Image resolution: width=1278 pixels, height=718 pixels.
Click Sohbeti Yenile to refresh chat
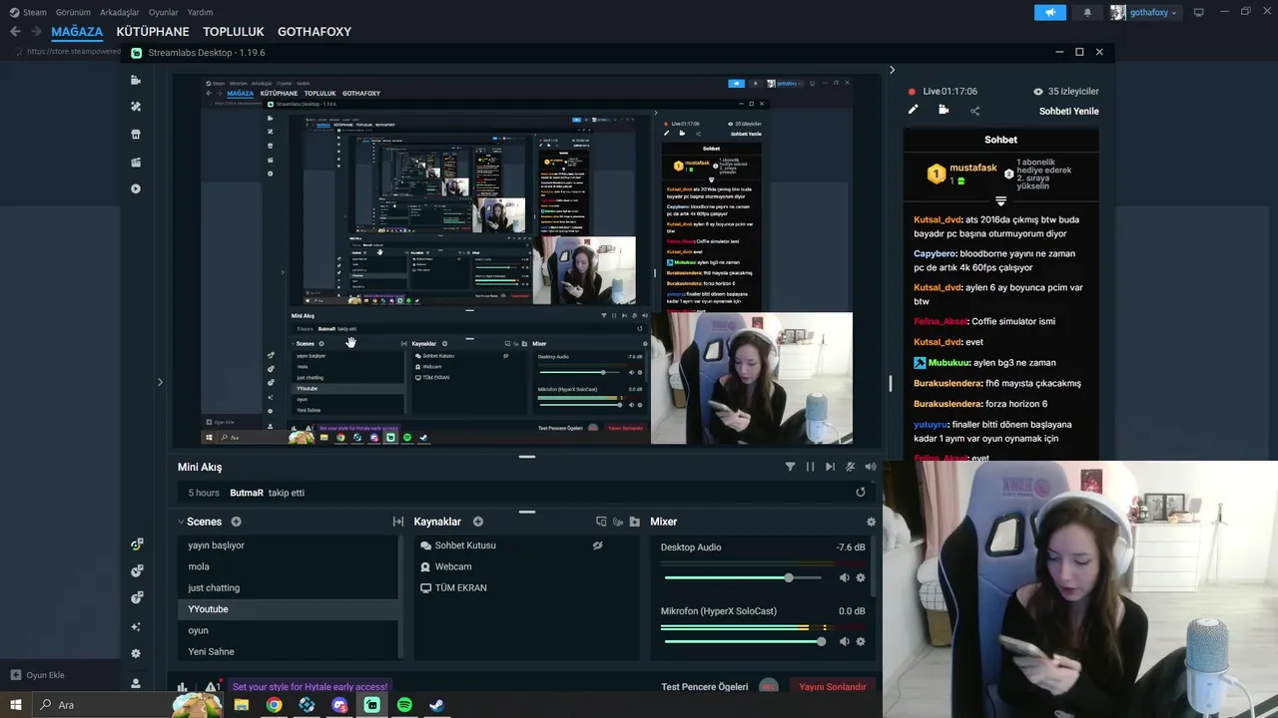(1068, 111)
